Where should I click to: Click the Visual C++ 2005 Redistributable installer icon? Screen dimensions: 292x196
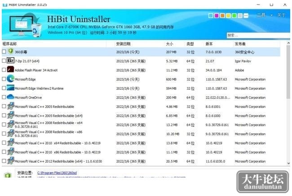(x=11, y=106)
